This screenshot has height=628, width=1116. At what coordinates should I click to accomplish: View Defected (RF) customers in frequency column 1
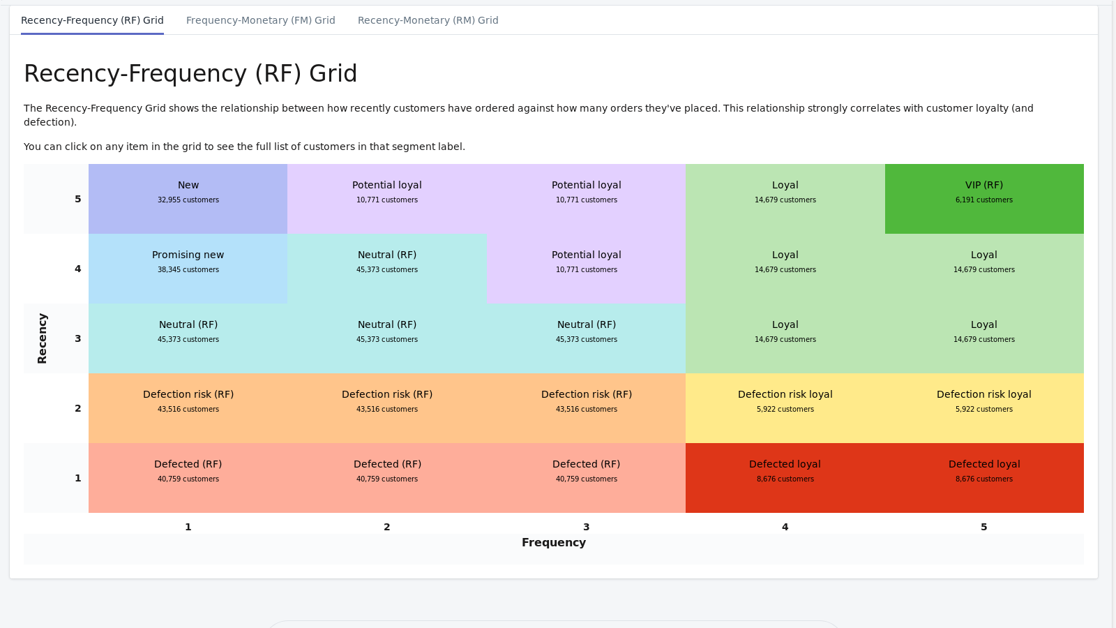188,478
